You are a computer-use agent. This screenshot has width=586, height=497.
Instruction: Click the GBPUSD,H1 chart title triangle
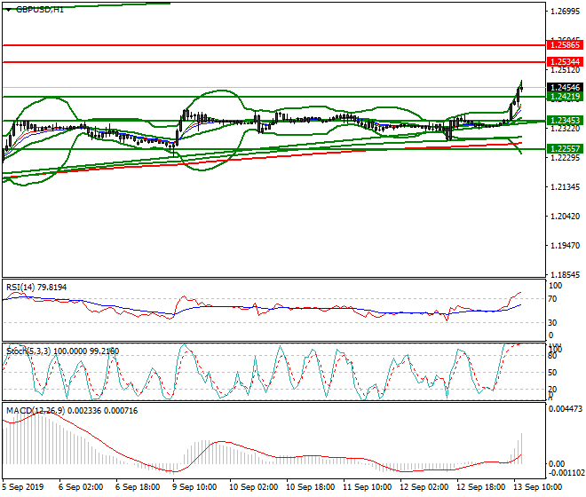tap(8, 10)
